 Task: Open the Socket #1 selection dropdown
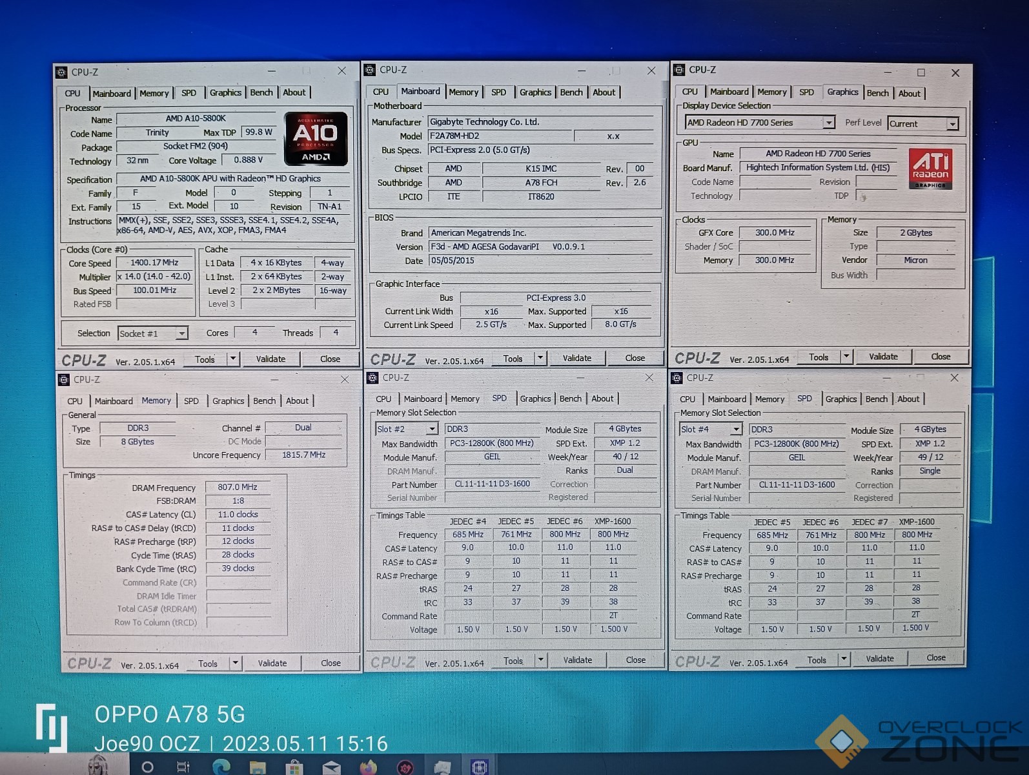(x=182, y=334)
